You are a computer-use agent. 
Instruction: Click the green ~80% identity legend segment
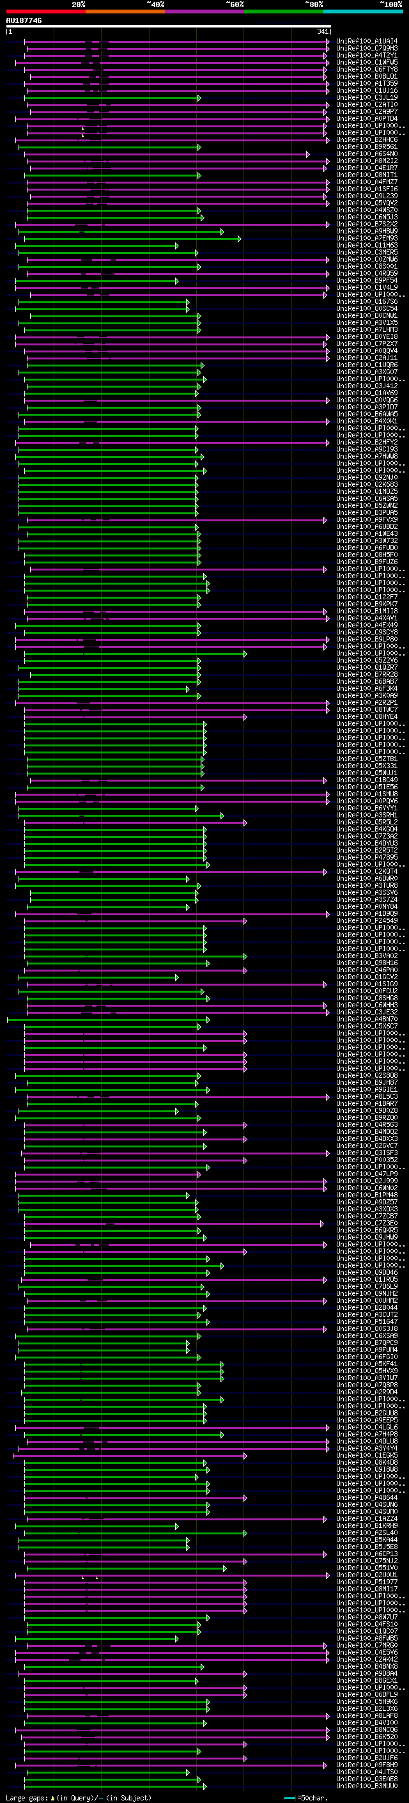pyautogui.click(x=284, y=12)
